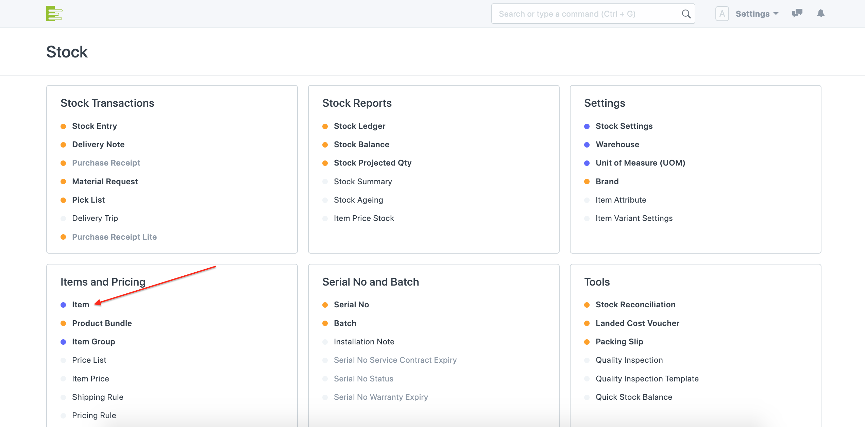Open Delivery Note link
The width and height of the screenshot is (865, 427).
(x=98, y=144)
